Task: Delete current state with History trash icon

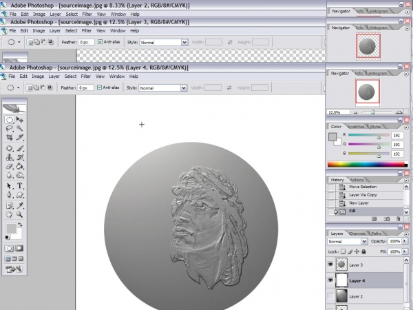Action: pyautogui.click(x=398, y=219)
